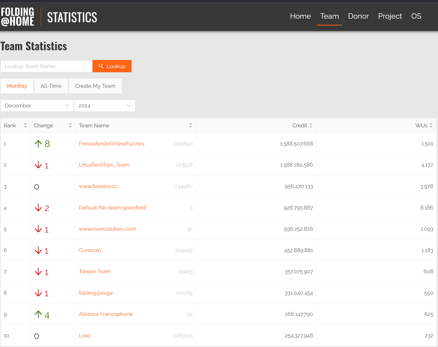This screenshot has width=438, height=347.
Task: Click credit value 254.327.948
Action: tap(299, 336)
